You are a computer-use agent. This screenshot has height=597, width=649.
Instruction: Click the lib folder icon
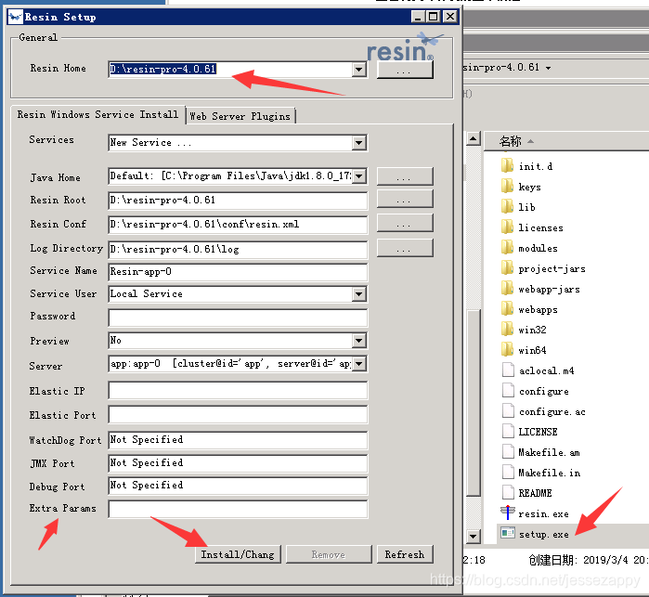507,207
